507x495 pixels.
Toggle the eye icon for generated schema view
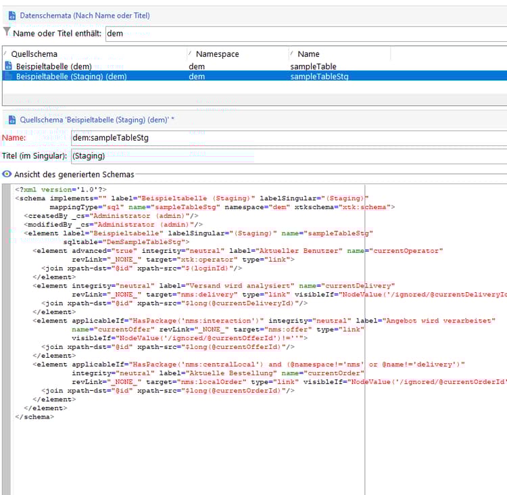click(x=7, y=174)
